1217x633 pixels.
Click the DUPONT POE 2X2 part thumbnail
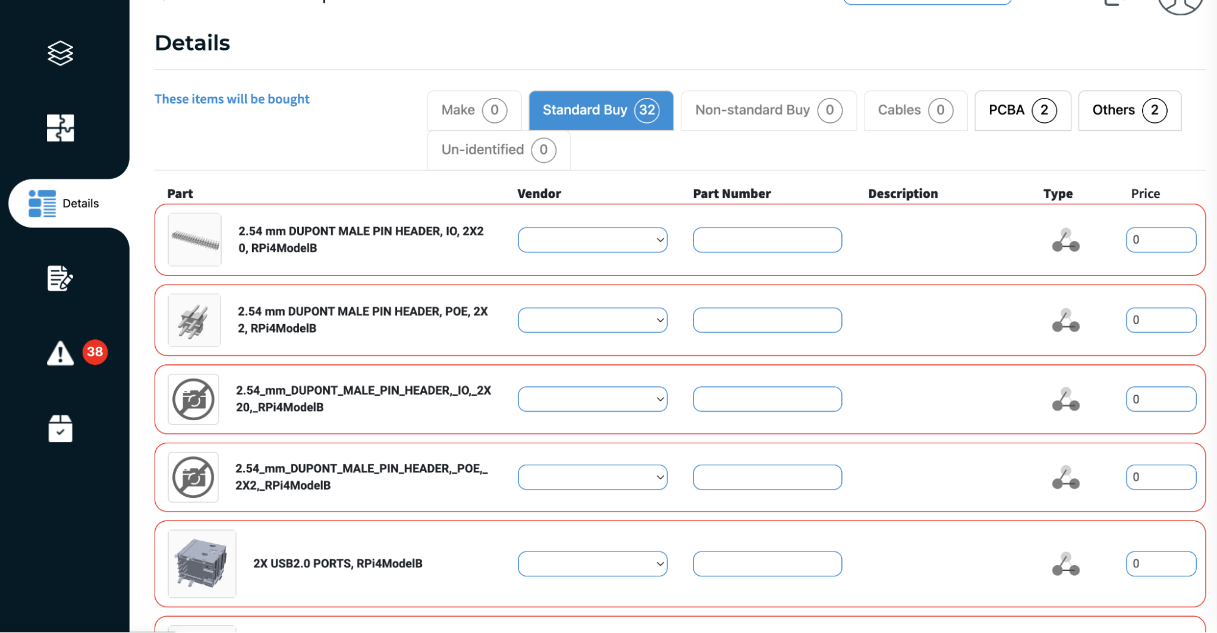[194, 320]
